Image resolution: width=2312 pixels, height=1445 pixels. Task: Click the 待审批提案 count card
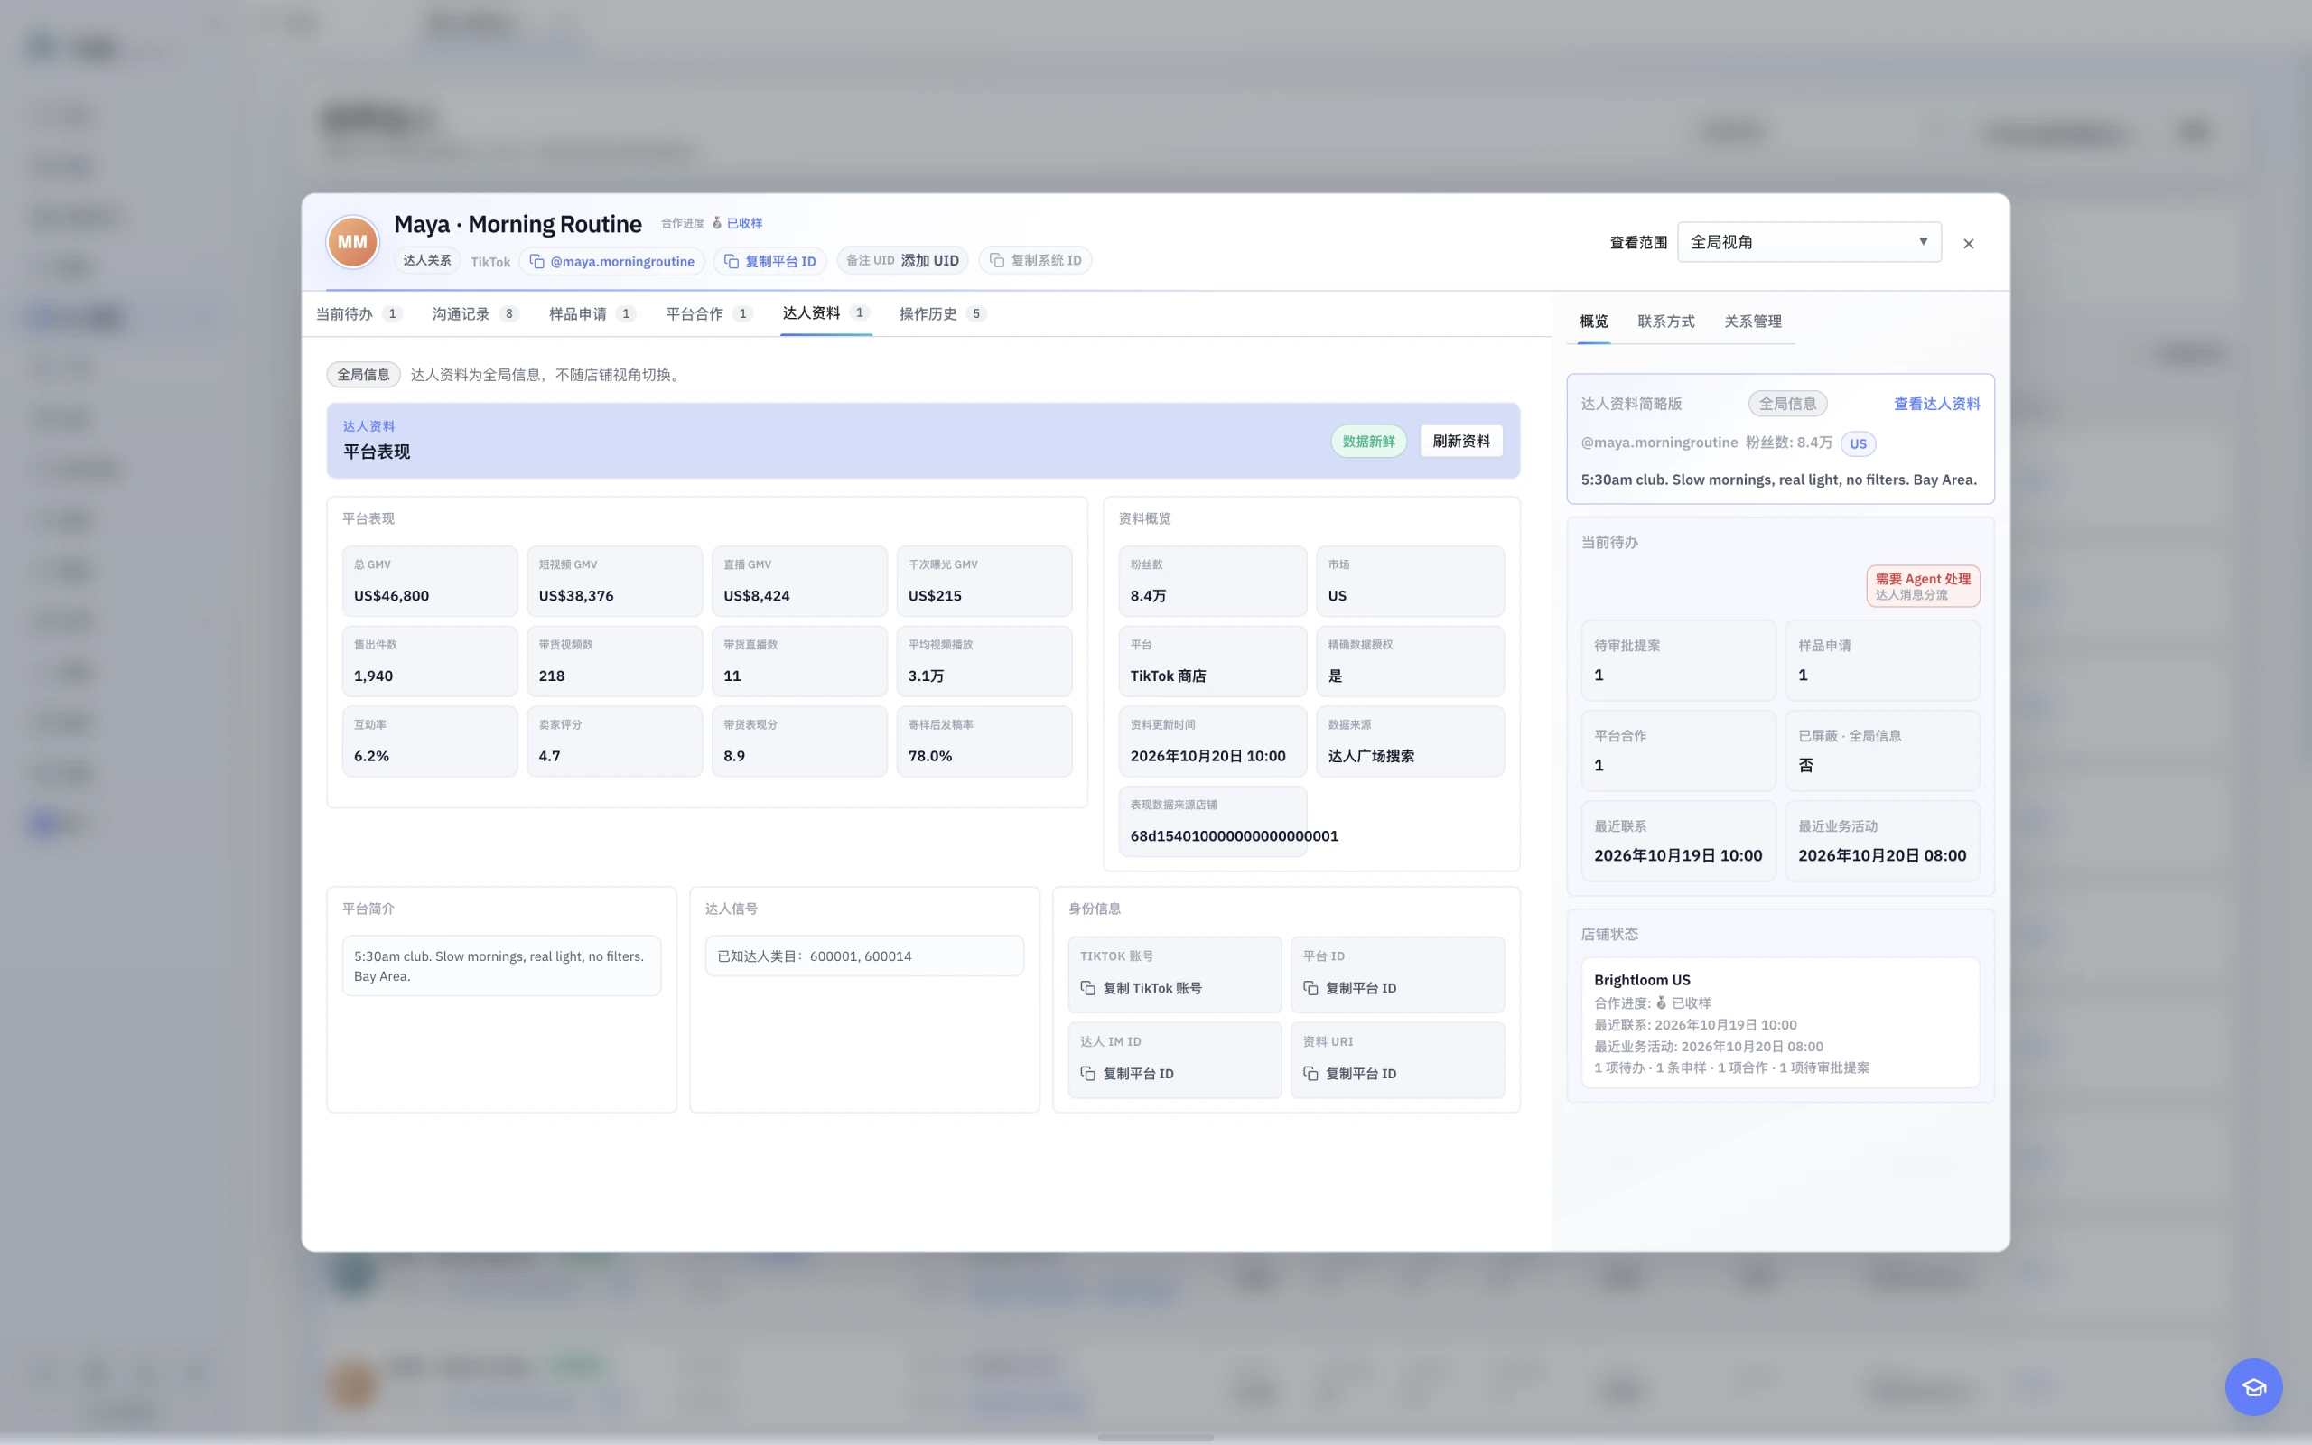pos(1678,660)
